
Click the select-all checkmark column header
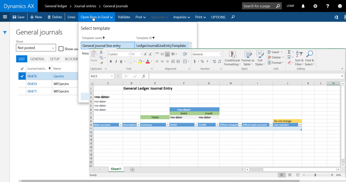point(22,69)
